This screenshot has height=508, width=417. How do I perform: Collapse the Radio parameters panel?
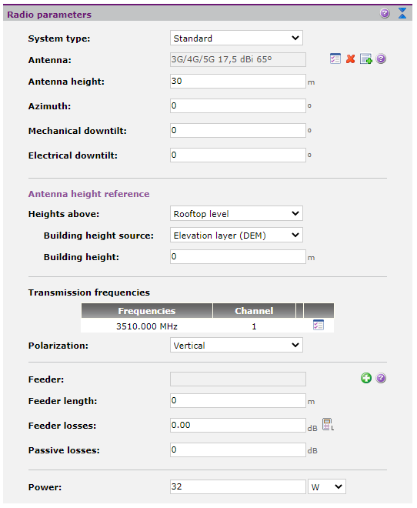402,13
